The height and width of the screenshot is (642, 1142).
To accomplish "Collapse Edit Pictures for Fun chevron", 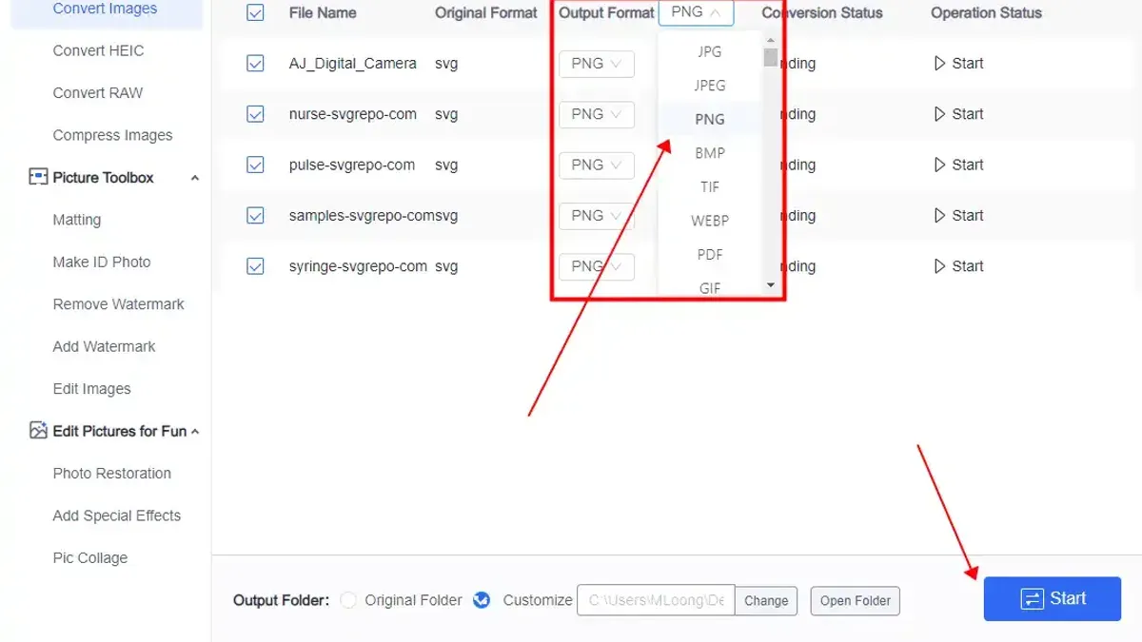I will point(195,431).
